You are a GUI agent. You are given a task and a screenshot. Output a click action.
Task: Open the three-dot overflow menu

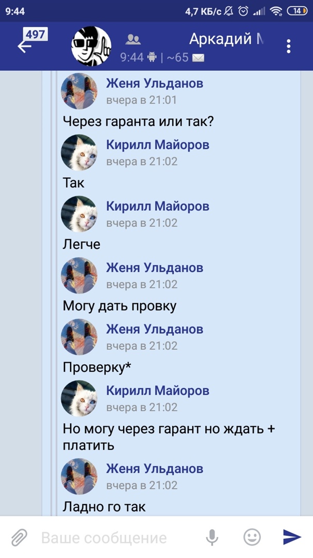(x=288, y=47)
